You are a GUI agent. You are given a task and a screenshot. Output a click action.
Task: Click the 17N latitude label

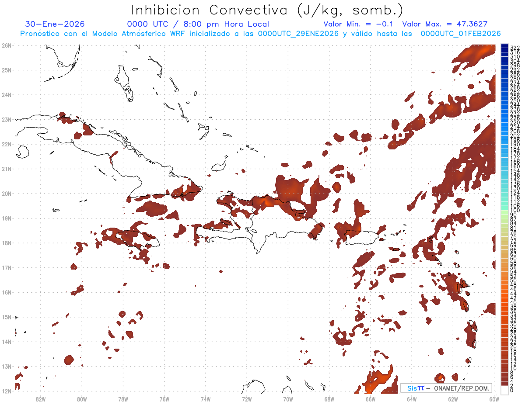tap(7, 267)
